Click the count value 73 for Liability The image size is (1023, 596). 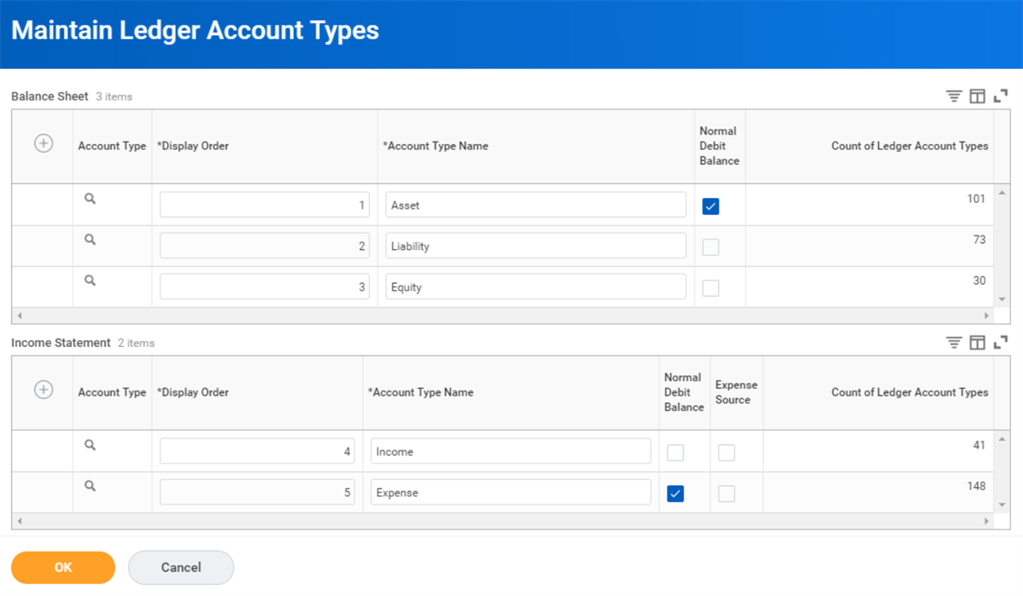980,240
